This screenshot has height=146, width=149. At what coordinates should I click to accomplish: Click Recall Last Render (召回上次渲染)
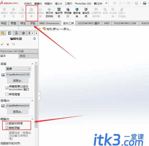122,13
